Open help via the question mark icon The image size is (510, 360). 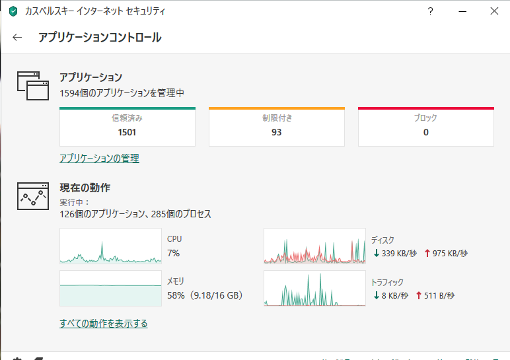click(430, 11)
